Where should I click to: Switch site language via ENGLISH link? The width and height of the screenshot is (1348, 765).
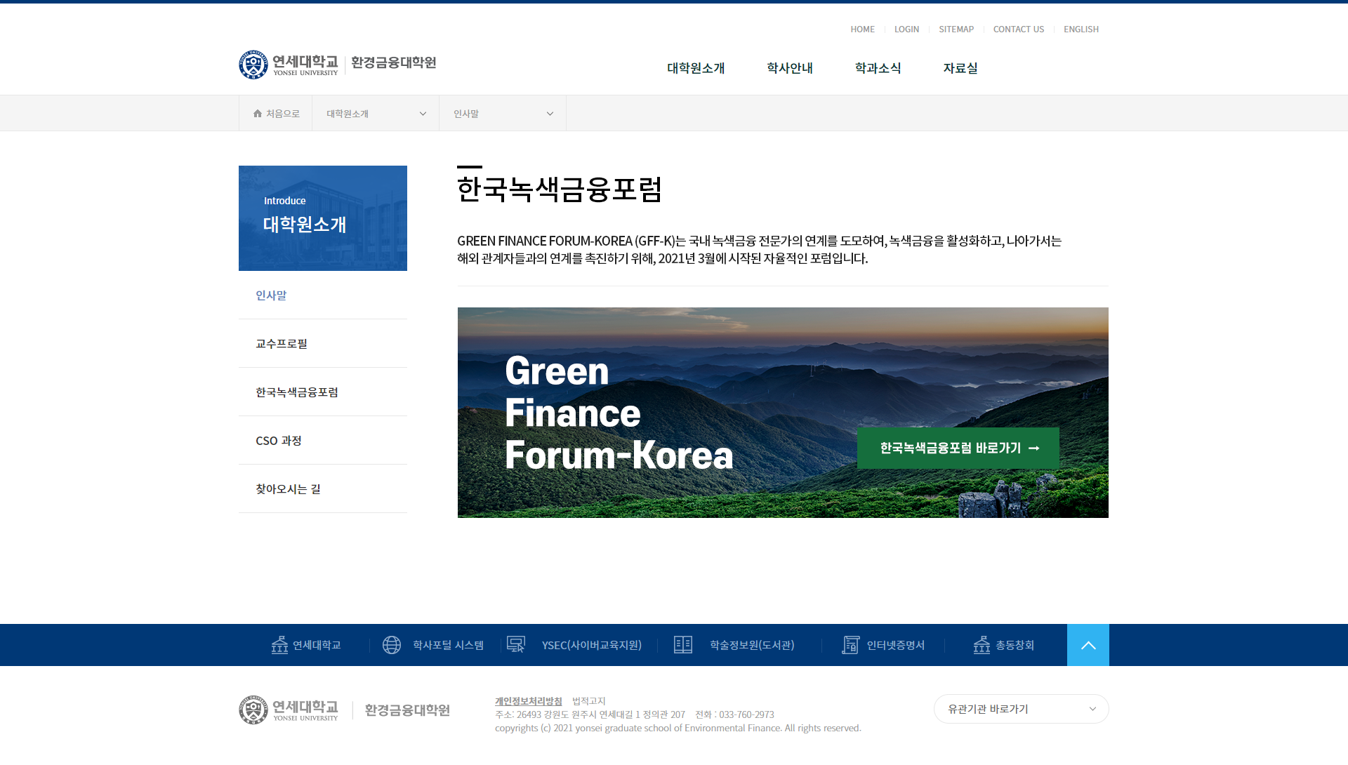click(x=1081, y=29)
